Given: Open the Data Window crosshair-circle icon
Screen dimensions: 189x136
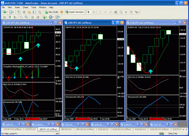Looking at the screenshot, I should click(24, 12).
